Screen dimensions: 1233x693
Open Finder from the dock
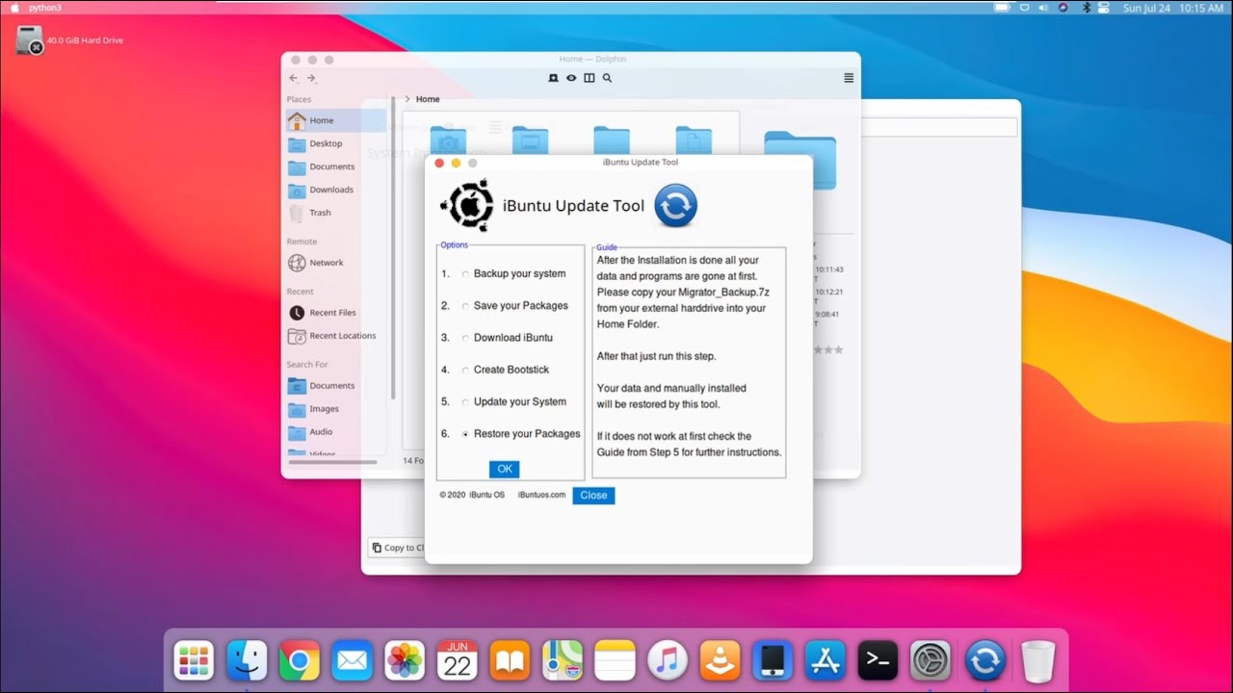click(x=247, y=660)
